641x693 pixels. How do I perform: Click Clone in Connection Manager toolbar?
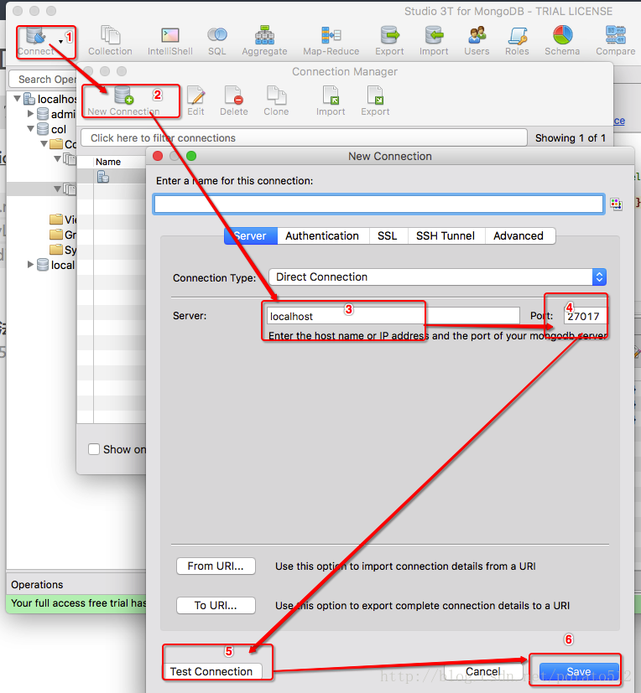(x=277, y=101)
